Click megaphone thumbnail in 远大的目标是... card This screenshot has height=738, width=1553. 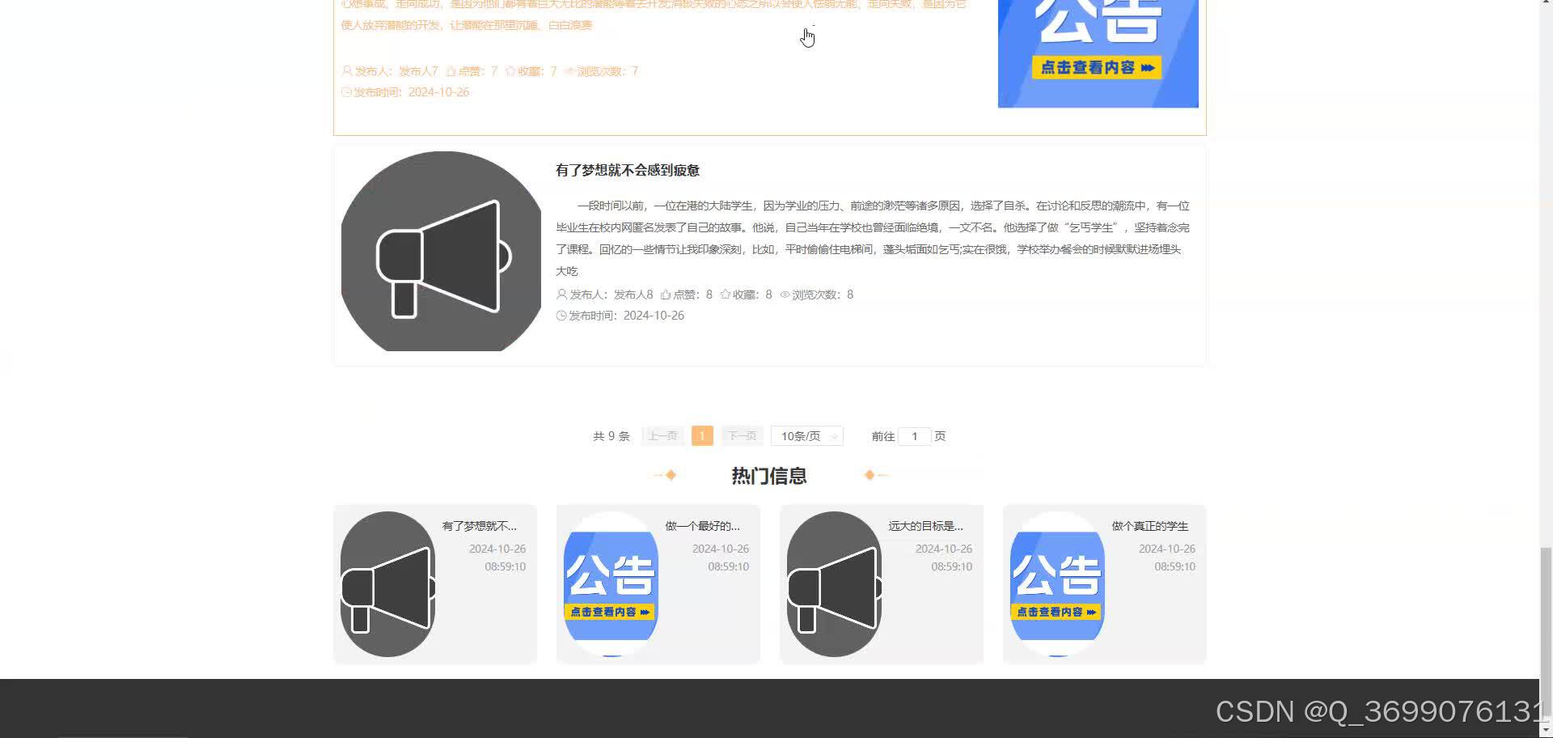point(835,584)
